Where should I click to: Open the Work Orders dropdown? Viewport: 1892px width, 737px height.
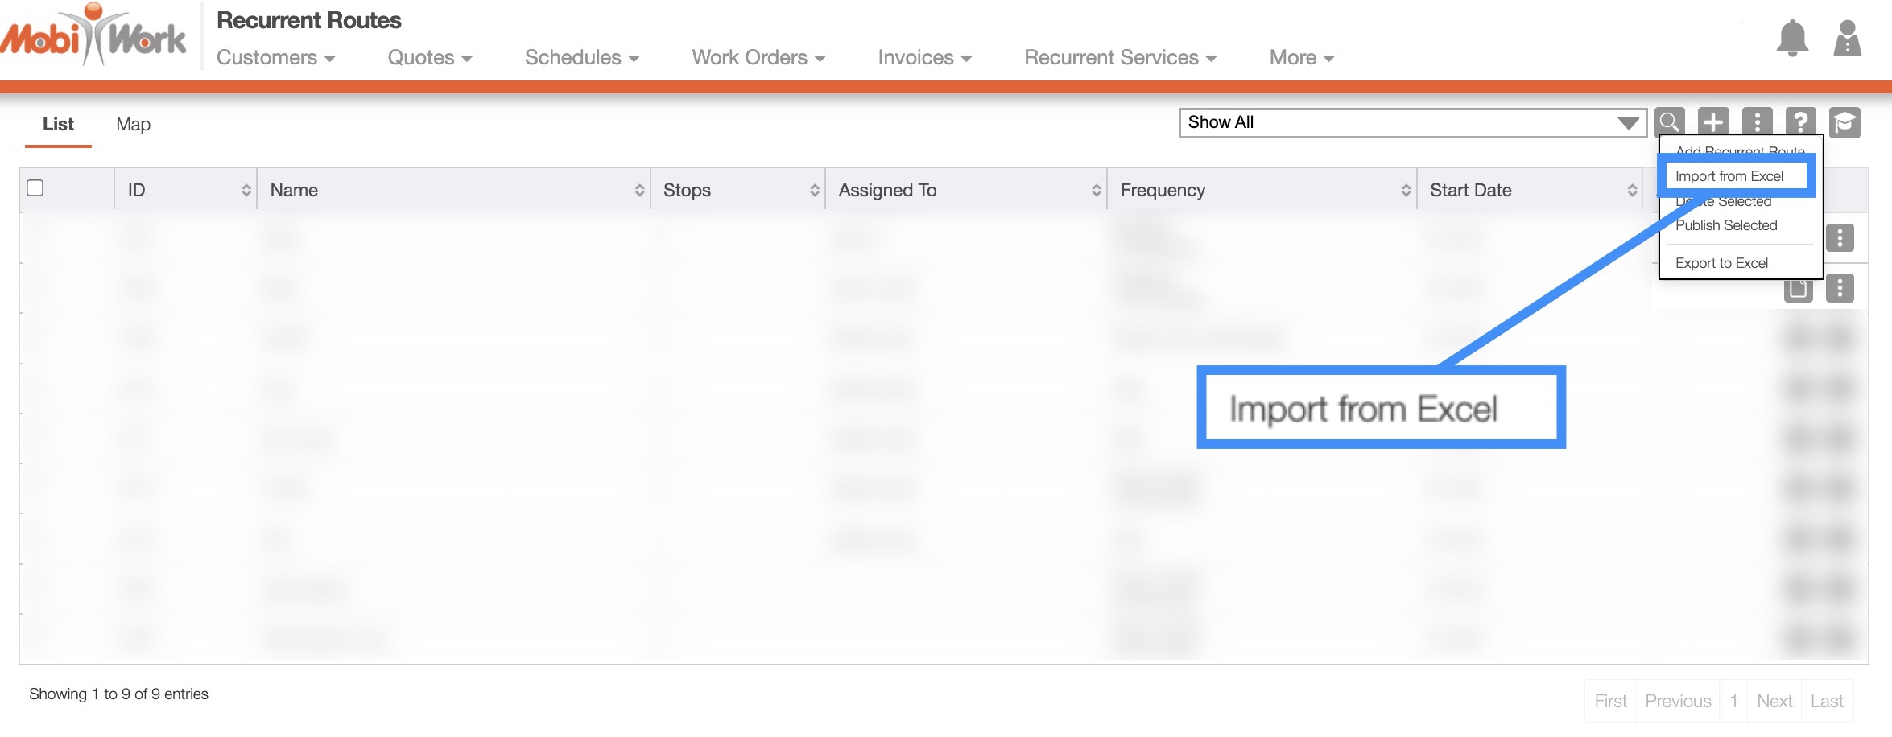(758, 58)
